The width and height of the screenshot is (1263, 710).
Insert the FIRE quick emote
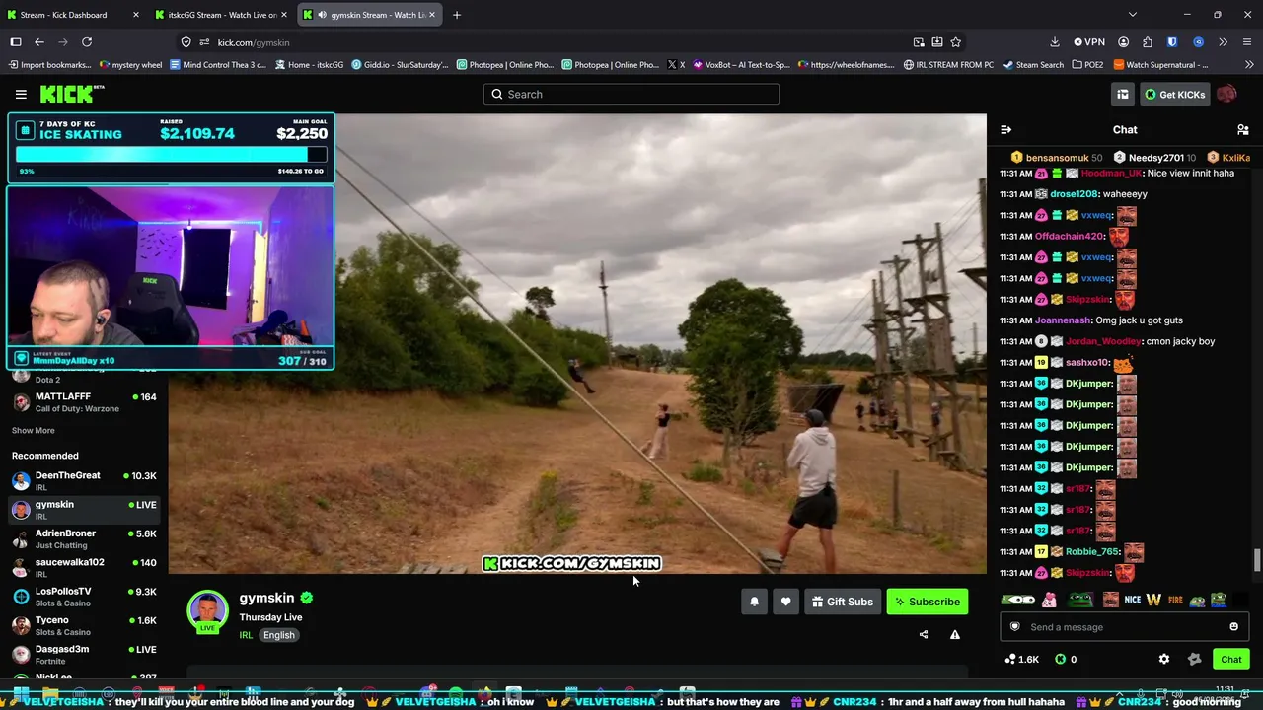click(1175, 600)
